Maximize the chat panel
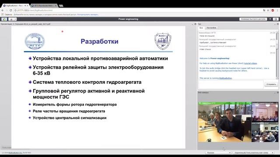 (278, 24)
